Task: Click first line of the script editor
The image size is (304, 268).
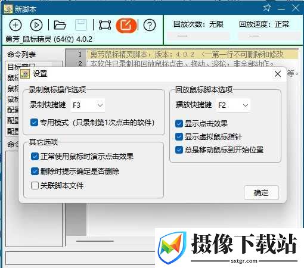Action: pyautogui.click(x=192, y=54)
